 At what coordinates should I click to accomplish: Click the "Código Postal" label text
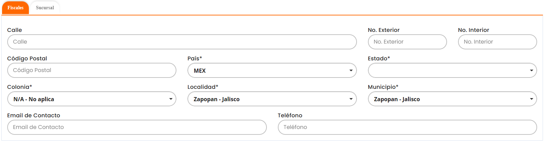27,59
